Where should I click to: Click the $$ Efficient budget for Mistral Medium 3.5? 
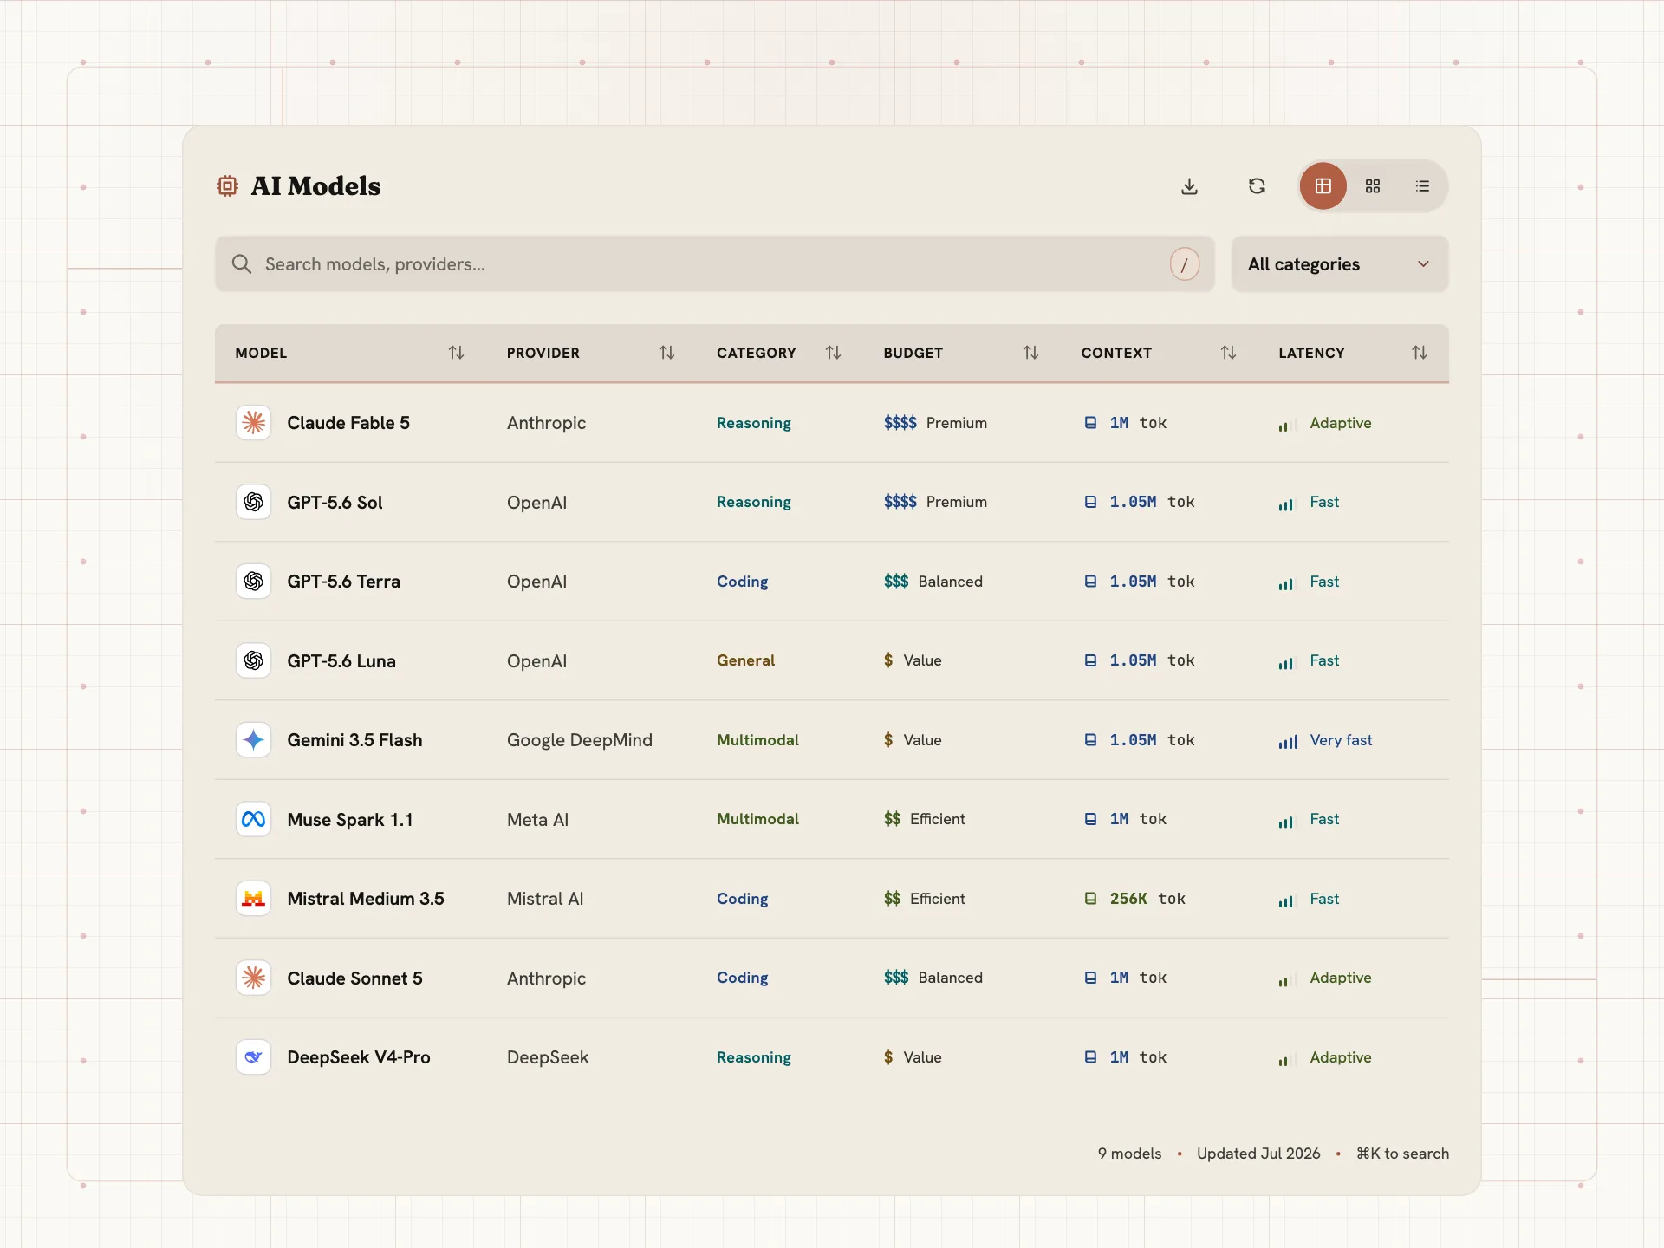(924, 899)
